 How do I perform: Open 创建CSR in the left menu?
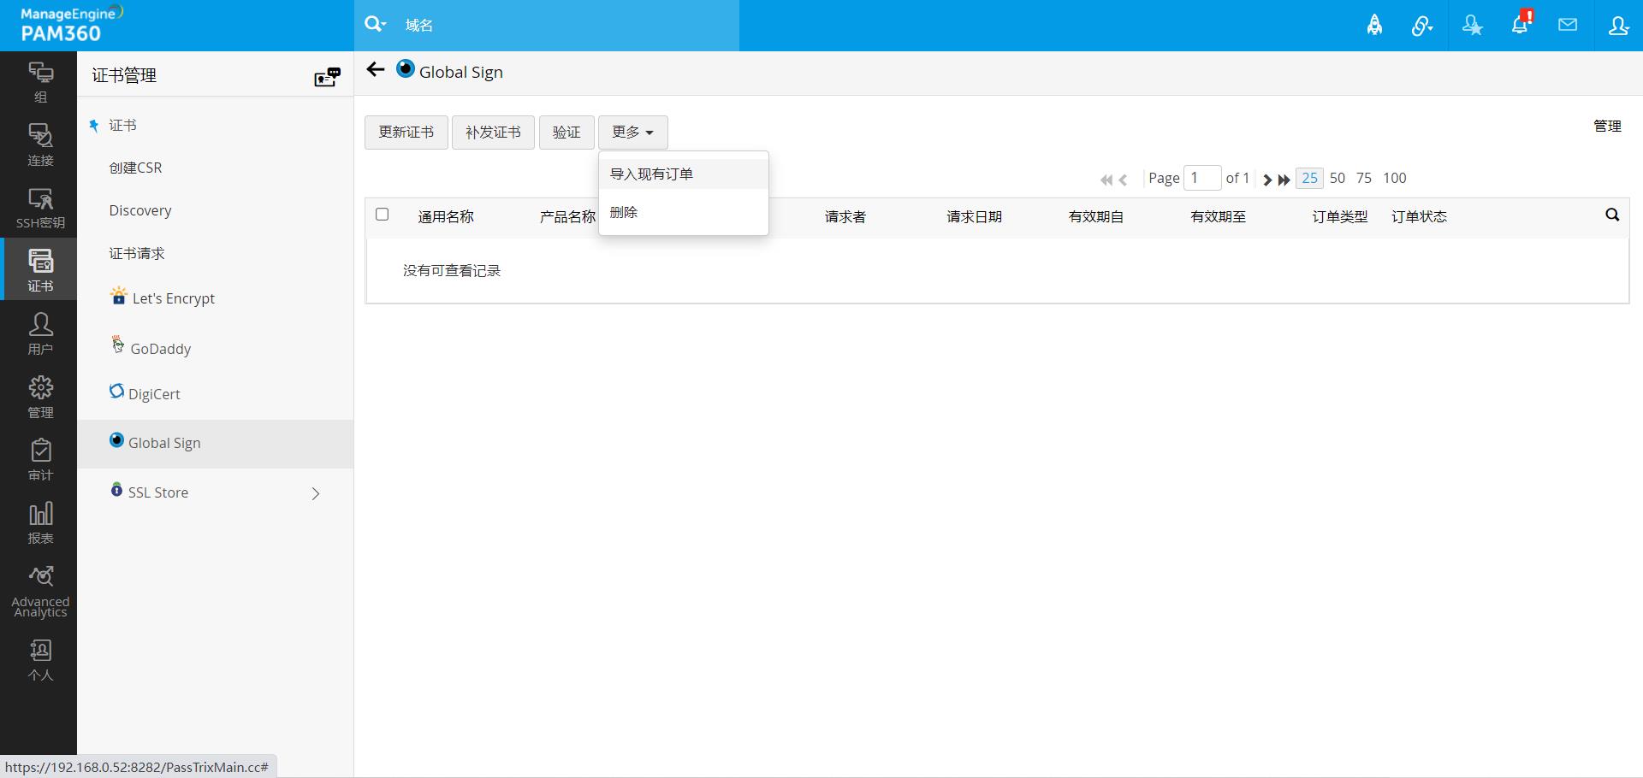[135, 168]
